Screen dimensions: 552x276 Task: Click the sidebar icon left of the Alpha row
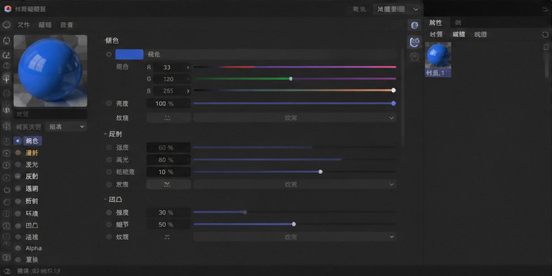click(x=6, y=243)
